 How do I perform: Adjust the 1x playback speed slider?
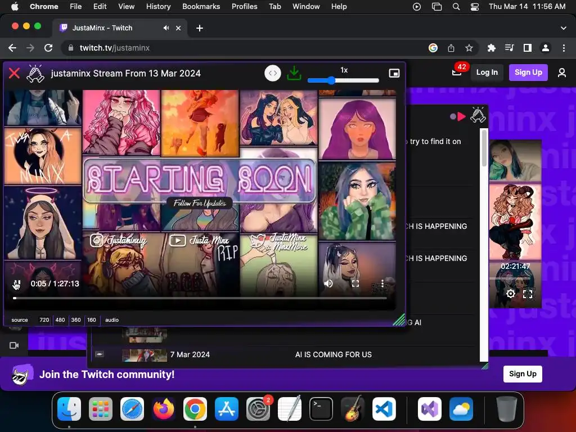pyautogui.click(x=343, y=80)
